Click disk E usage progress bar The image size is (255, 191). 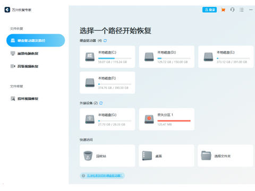[233, 58]
